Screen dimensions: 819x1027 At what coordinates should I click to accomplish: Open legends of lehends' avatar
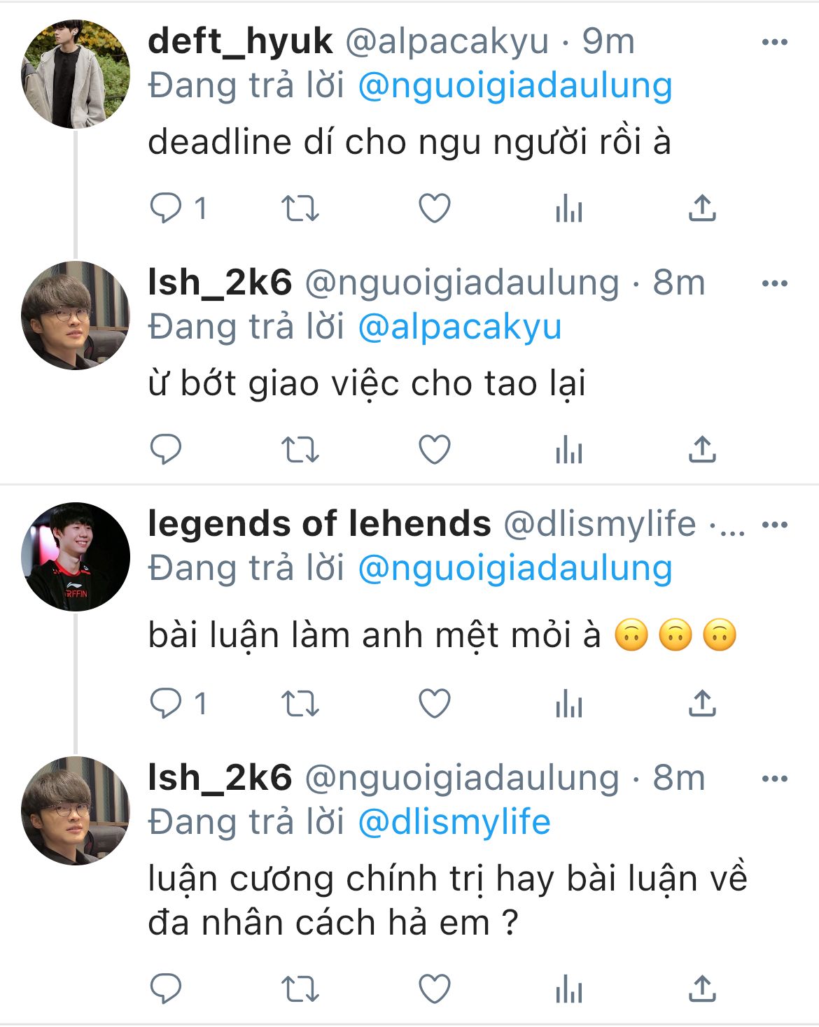76,556
